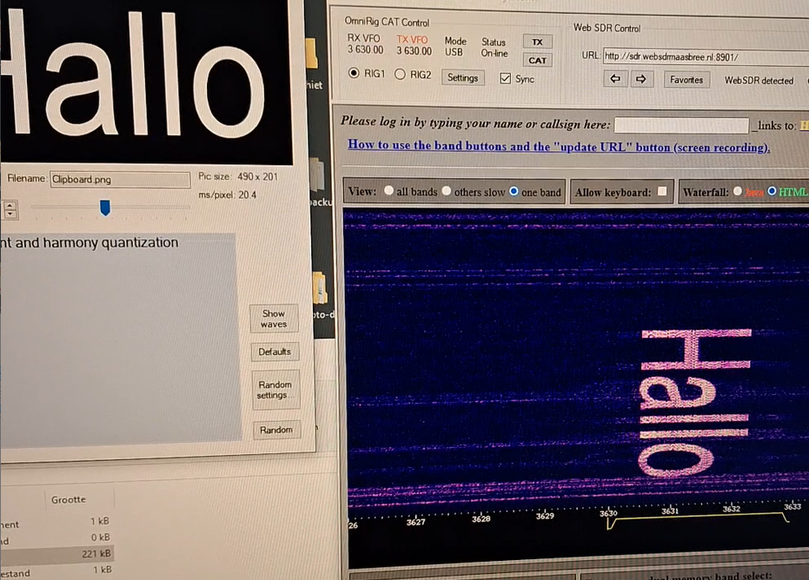Screen dimensions: 809x580
Task: Open the 'How to use the band buttons' link
Action: click(559, 146)
